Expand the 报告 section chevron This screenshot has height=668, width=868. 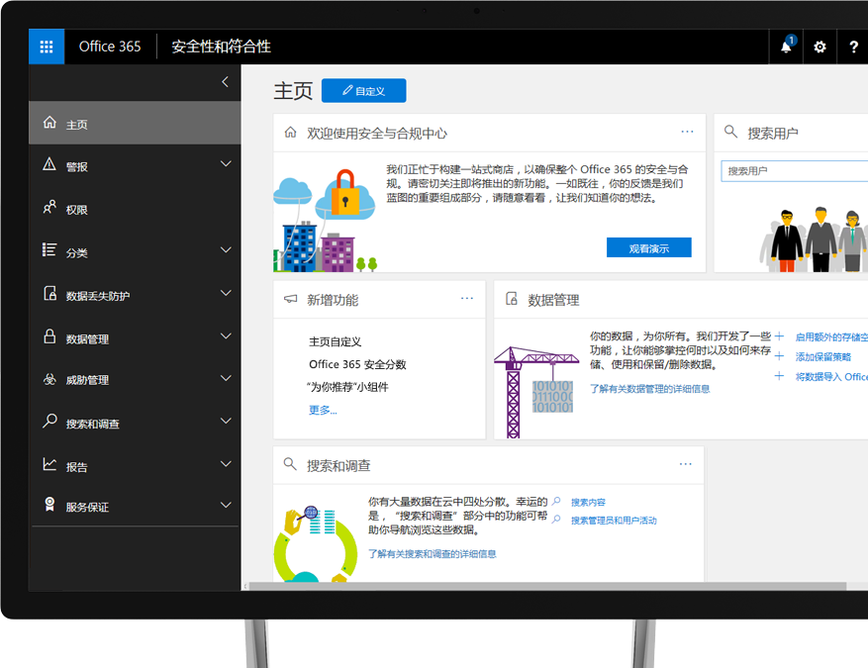(226, 464)
